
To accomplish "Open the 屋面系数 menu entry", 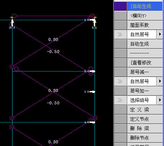I will point(145,25).
